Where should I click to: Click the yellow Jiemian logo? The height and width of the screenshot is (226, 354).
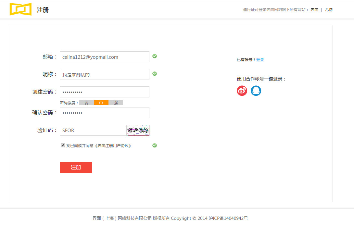coord(20,9)
